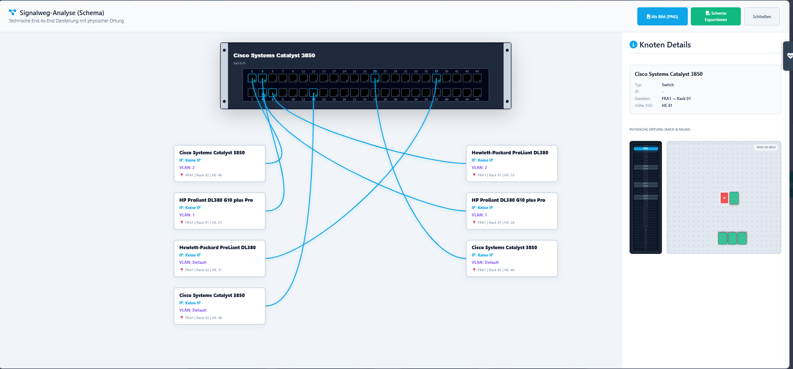793x369 pixels.
Task: Export diagram with Als Bild (PNG) button
Action: point(662,16)
